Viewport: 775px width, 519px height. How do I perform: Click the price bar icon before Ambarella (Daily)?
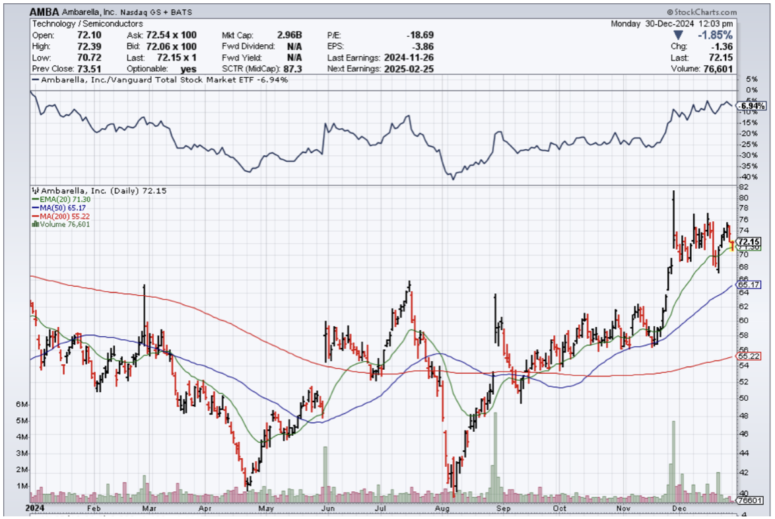click(x=35, y=191)
